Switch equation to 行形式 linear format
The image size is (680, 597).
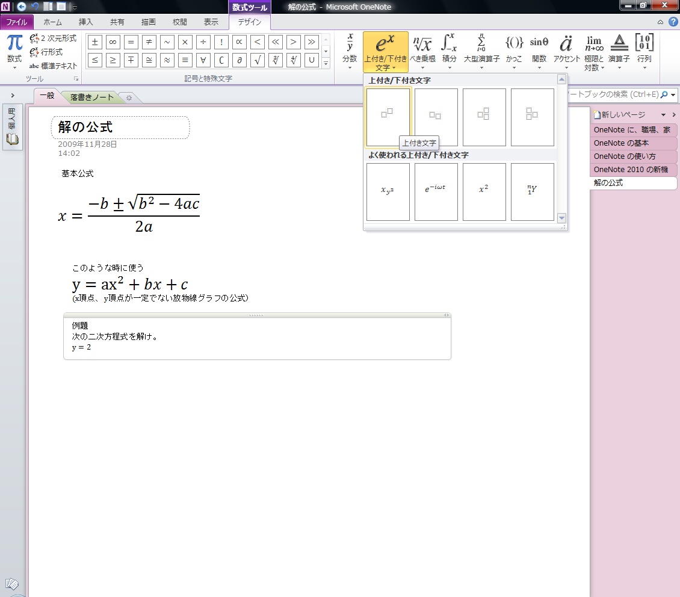tap(46, 52)
